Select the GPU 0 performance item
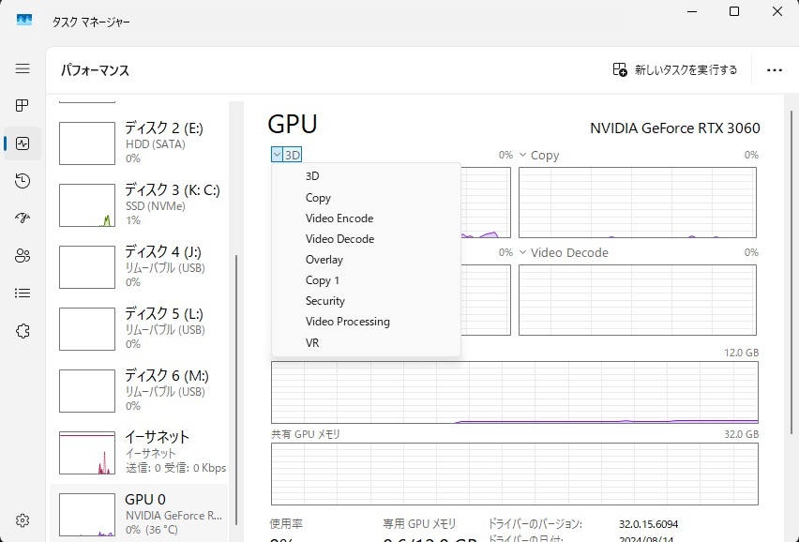 139,514
